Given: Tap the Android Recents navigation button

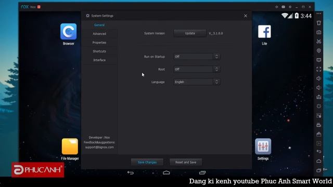Looking at the screenshot, I should pyautogui.click(x=202, y=173).
